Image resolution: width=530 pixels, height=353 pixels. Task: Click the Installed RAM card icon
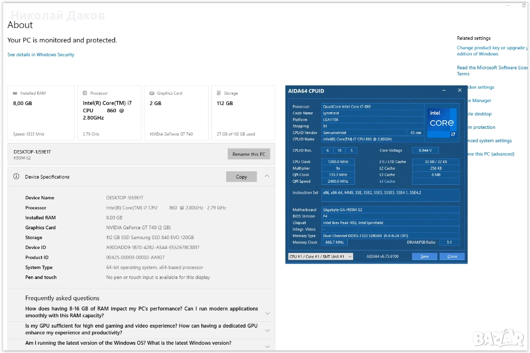pyautogui.click(x=15, y=94)
